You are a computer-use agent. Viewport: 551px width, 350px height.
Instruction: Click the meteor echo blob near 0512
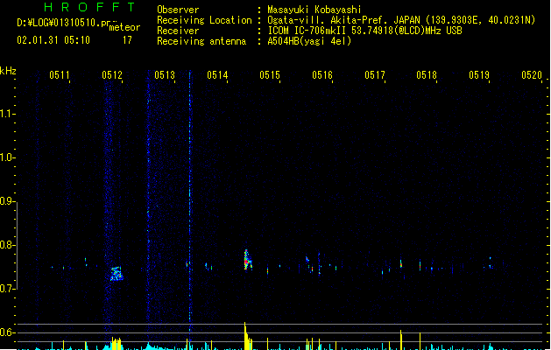tap(117, 274)
